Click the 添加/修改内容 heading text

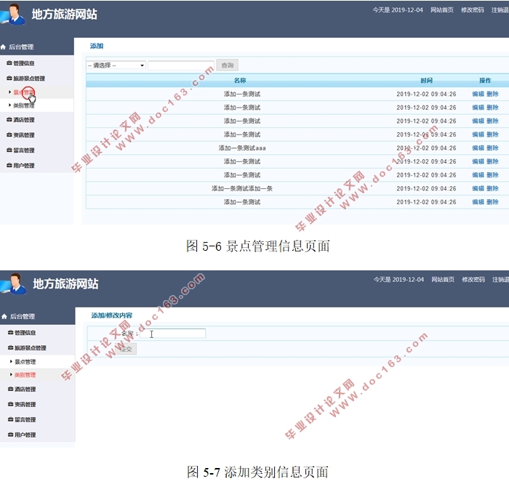pyautogui.click(x=112, y=315)
